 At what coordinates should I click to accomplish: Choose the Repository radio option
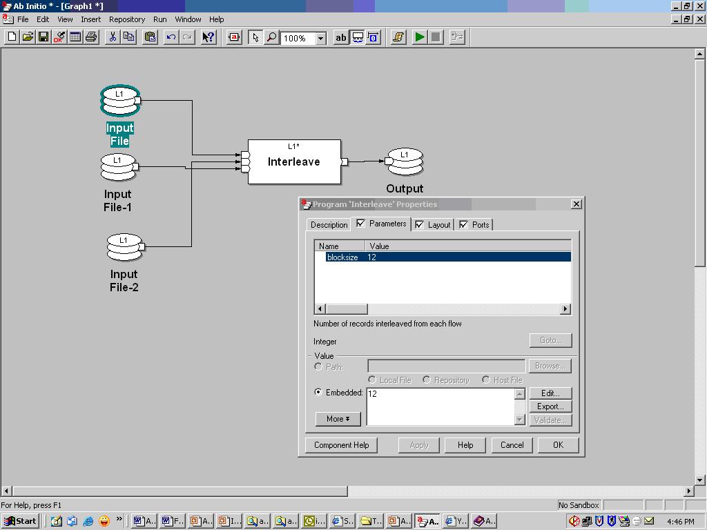(428, 380)
